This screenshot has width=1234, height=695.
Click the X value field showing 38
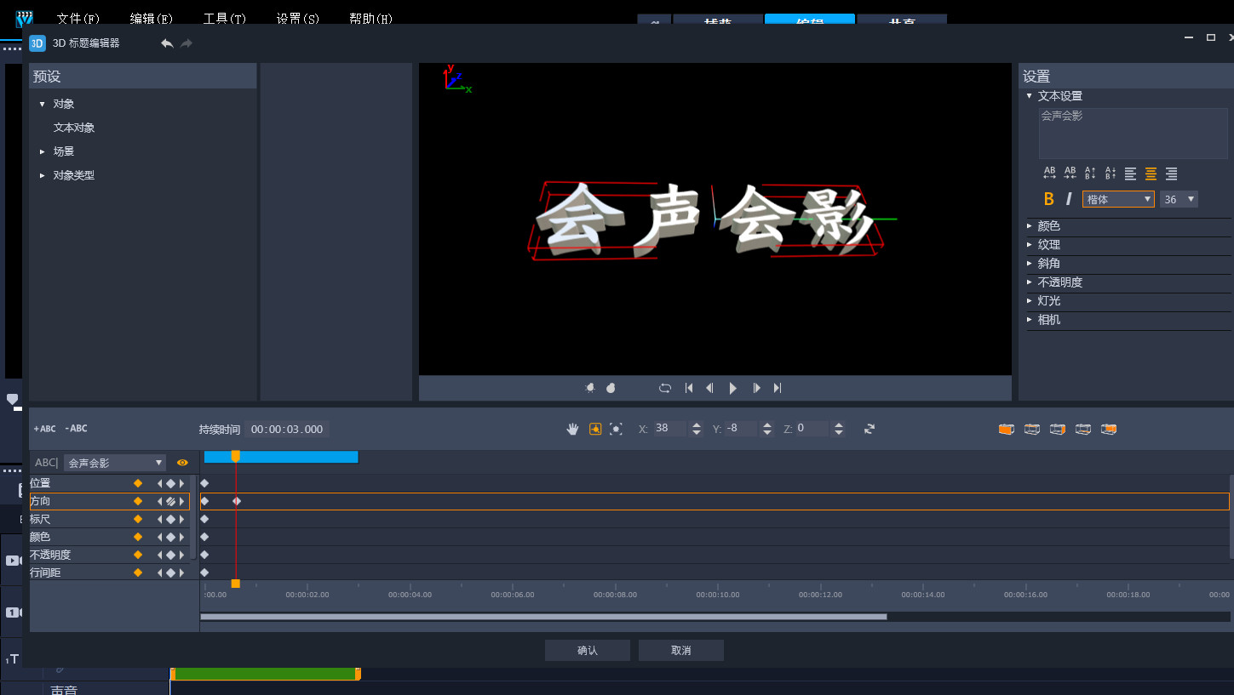[x=669, y=429]
